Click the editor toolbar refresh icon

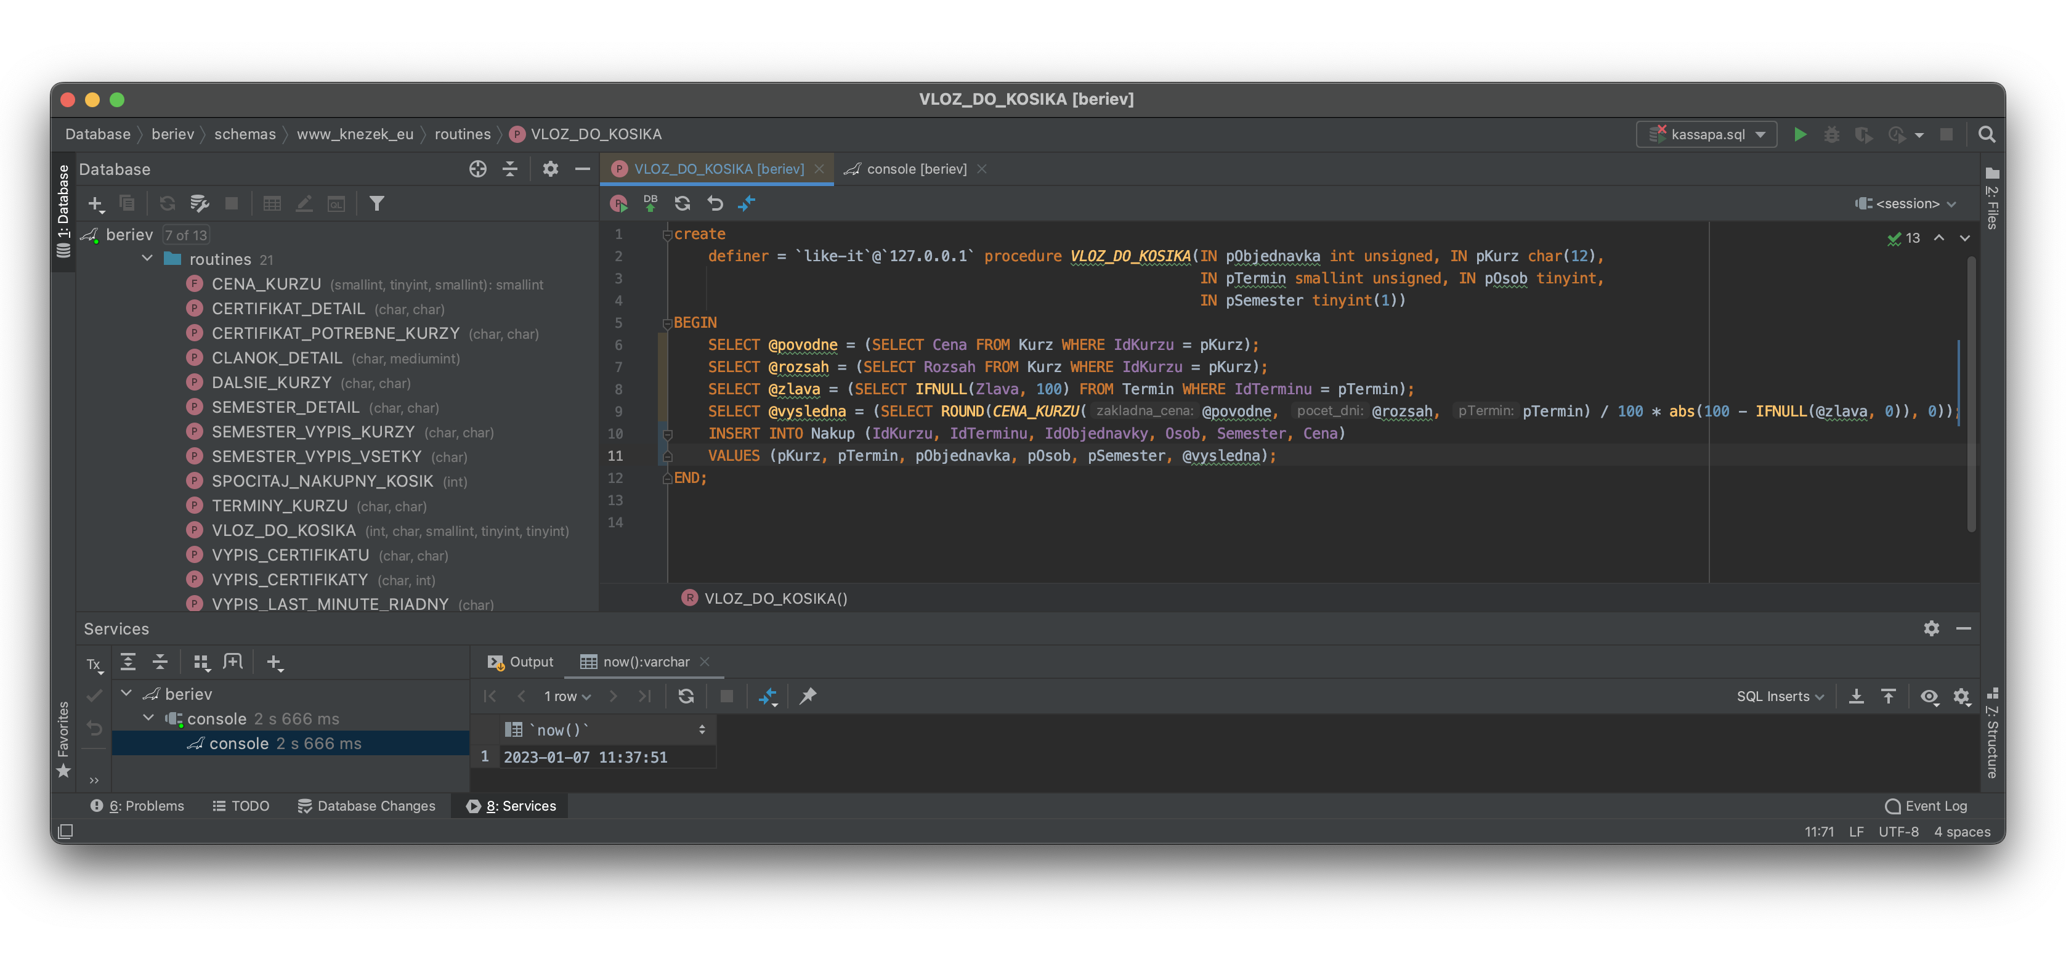tap(683, 204)
